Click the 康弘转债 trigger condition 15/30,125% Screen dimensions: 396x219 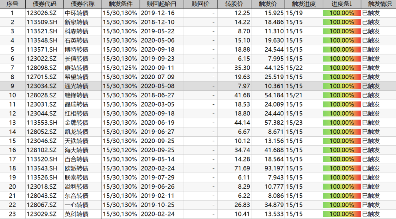[120, 68]
